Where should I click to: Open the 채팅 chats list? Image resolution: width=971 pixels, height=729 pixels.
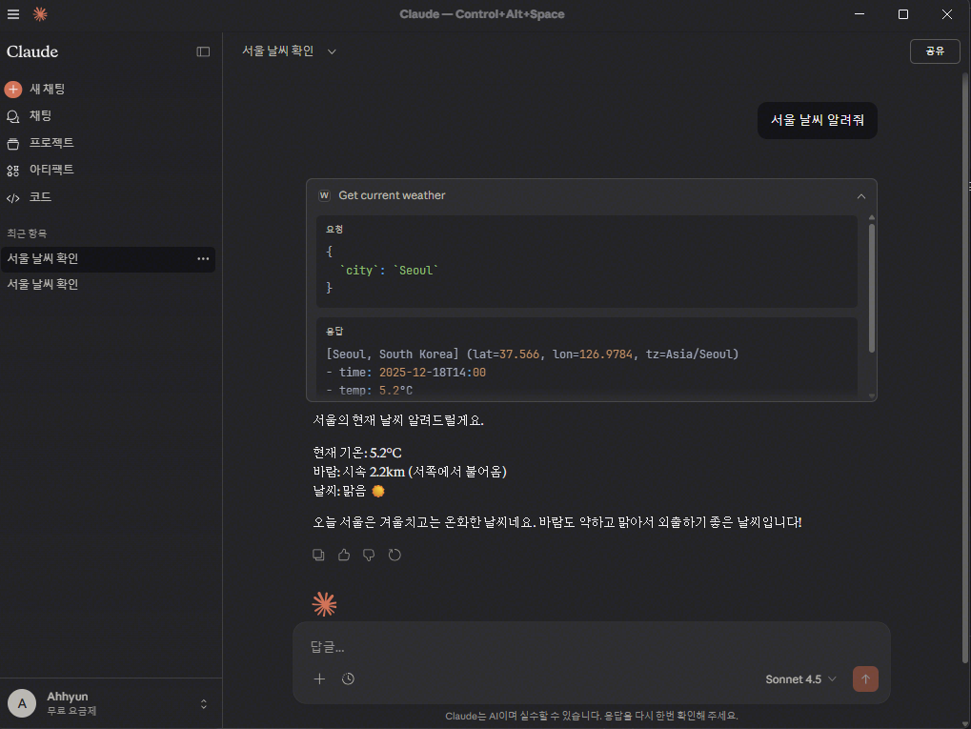coord(40,116)
